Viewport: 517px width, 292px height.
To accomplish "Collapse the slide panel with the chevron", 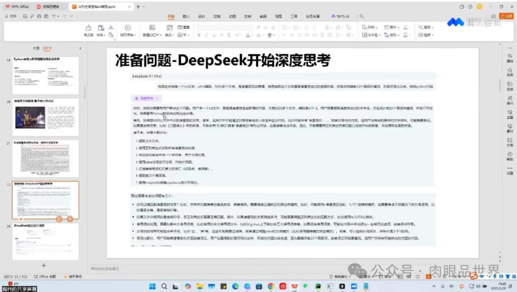I will tap(80, 48).
